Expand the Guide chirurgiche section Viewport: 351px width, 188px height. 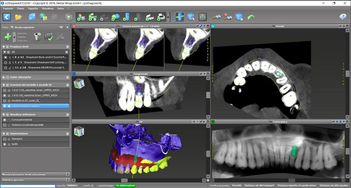(x=4, y=77)
